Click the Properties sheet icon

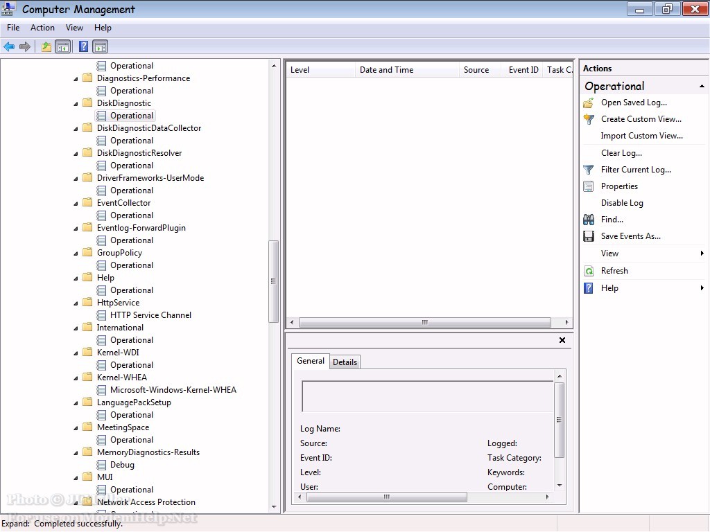(589, 186)
